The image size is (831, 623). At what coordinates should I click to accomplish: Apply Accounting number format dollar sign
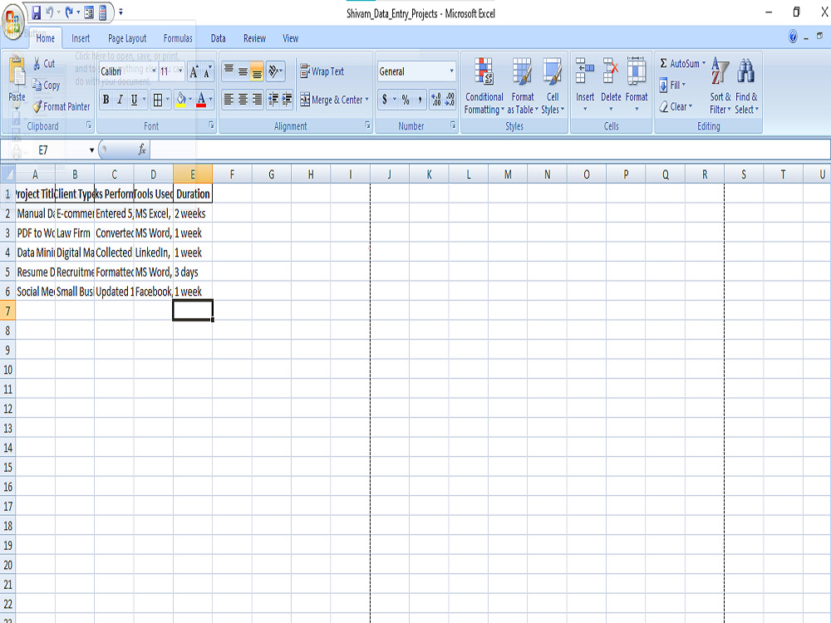coord(385,99)
